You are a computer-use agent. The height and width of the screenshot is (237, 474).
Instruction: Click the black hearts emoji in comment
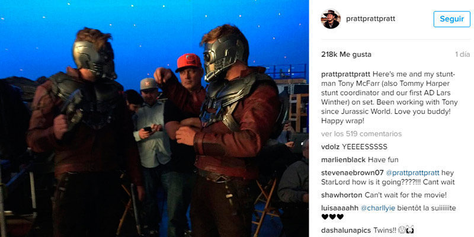pos(332,217)
